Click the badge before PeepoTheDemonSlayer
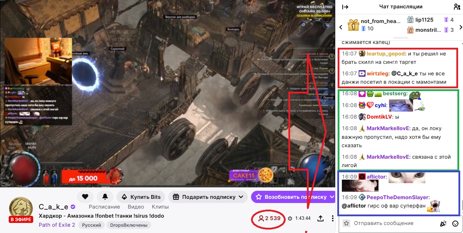 tap(362, 197)
